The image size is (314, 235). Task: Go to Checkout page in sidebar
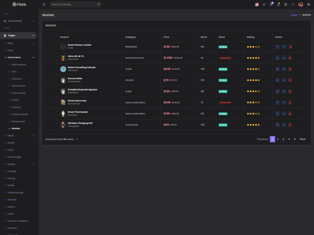click(17, 79)
